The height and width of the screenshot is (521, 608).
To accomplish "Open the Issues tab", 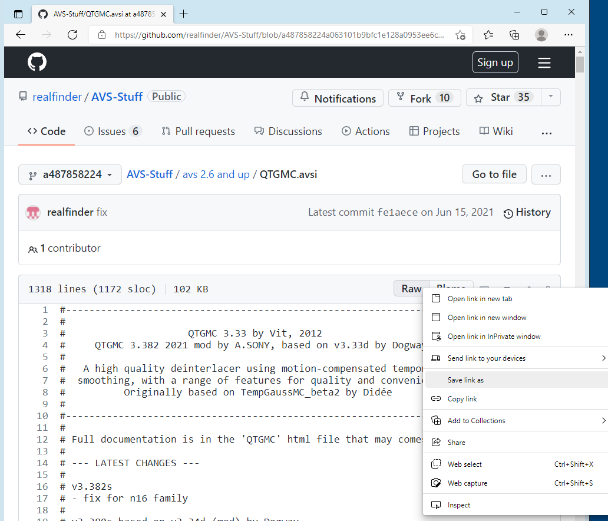I will pyautogui.click(x=113, y=131).
